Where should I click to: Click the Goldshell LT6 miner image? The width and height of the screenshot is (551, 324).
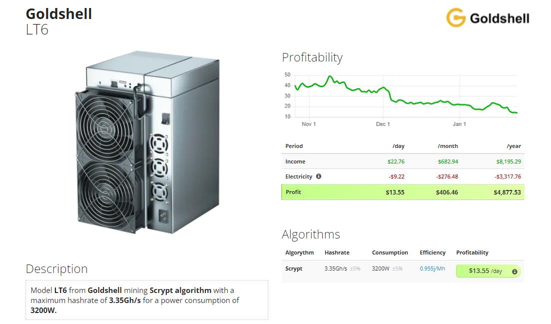tap(147, 142)
